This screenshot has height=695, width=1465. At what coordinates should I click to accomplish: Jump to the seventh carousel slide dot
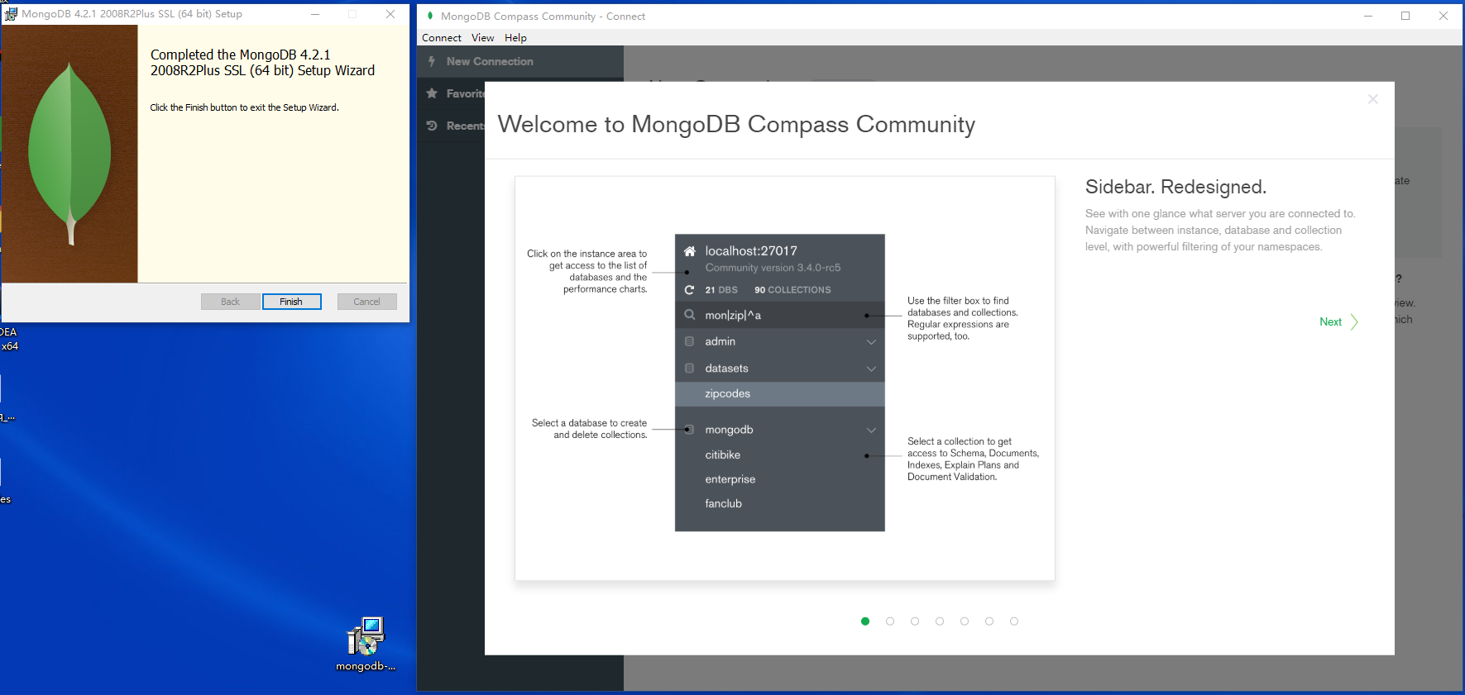tap(1014, 621)
